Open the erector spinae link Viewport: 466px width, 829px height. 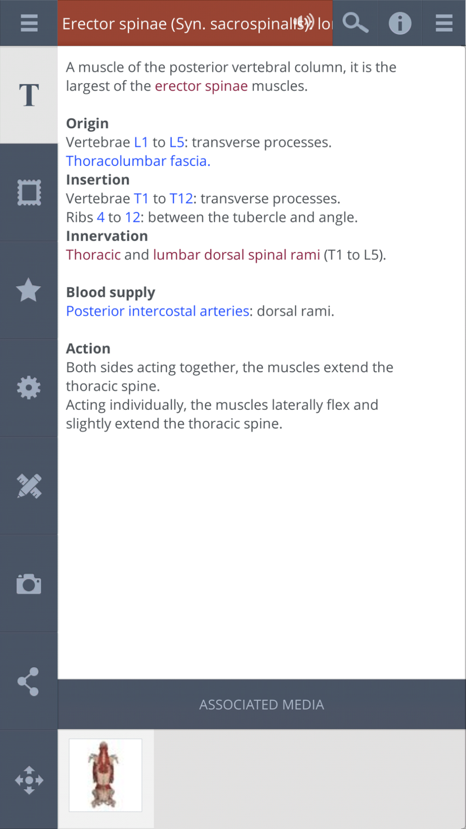click(201, 86)
